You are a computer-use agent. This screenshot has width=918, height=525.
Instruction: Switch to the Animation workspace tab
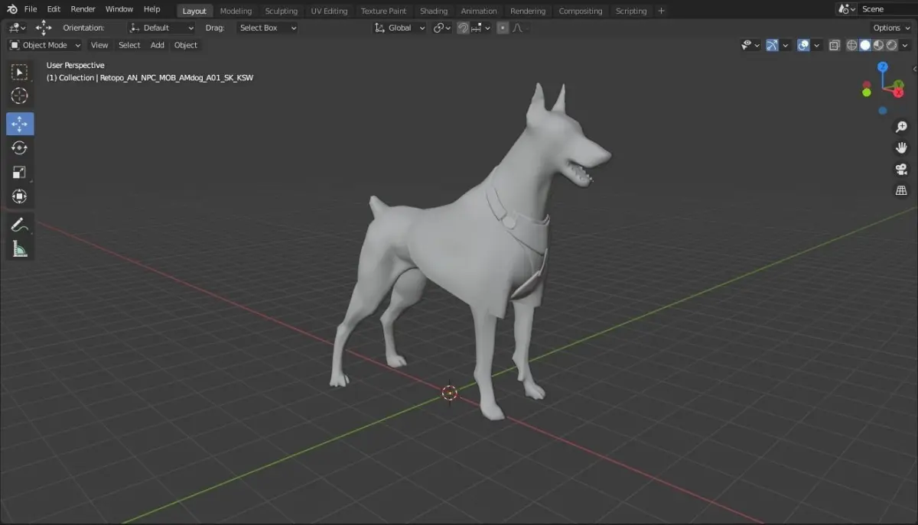(479, 11)
